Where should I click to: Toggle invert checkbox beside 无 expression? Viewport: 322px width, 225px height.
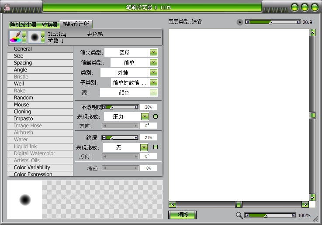click(x=156, y=147)
